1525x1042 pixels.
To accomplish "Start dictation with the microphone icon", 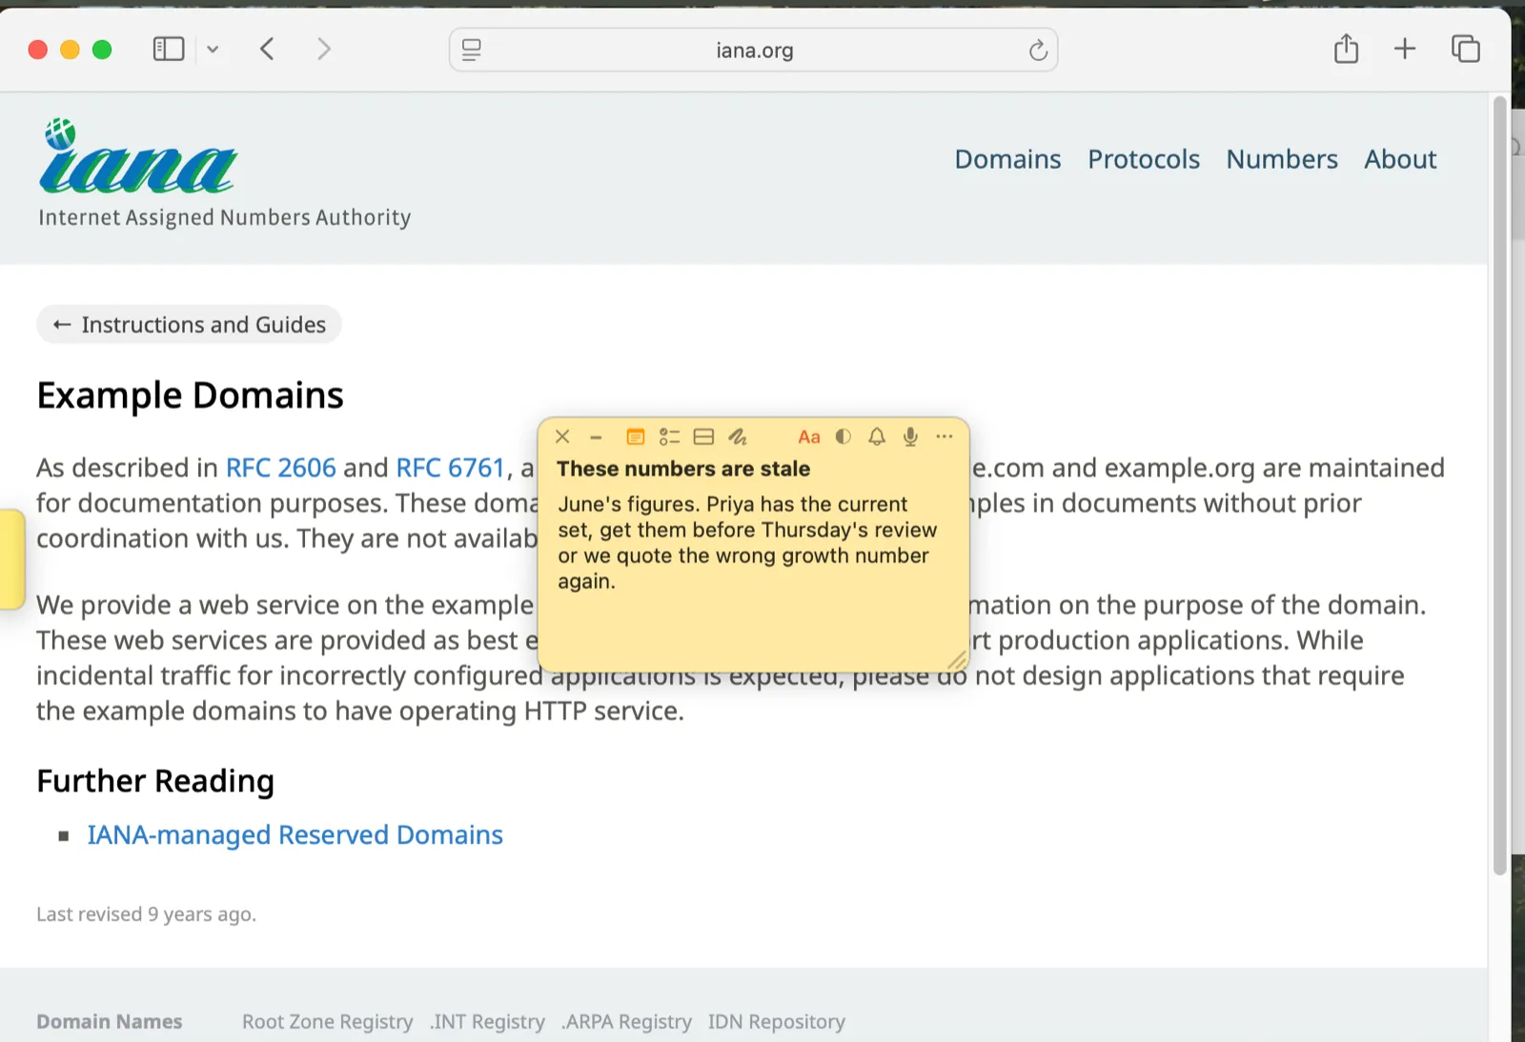I will [x=910, y=436].
